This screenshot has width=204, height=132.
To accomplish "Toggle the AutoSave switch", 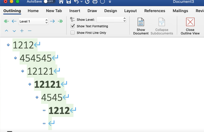I will coord(50,1).
